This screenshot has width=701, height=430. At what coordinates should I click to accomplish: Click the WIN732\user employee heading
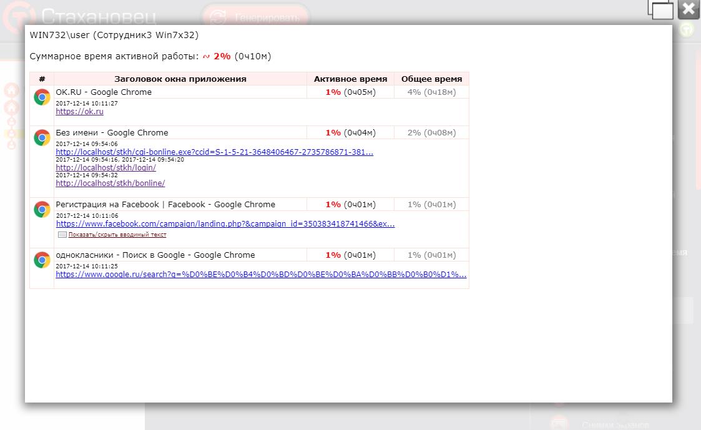pos(114,35)
